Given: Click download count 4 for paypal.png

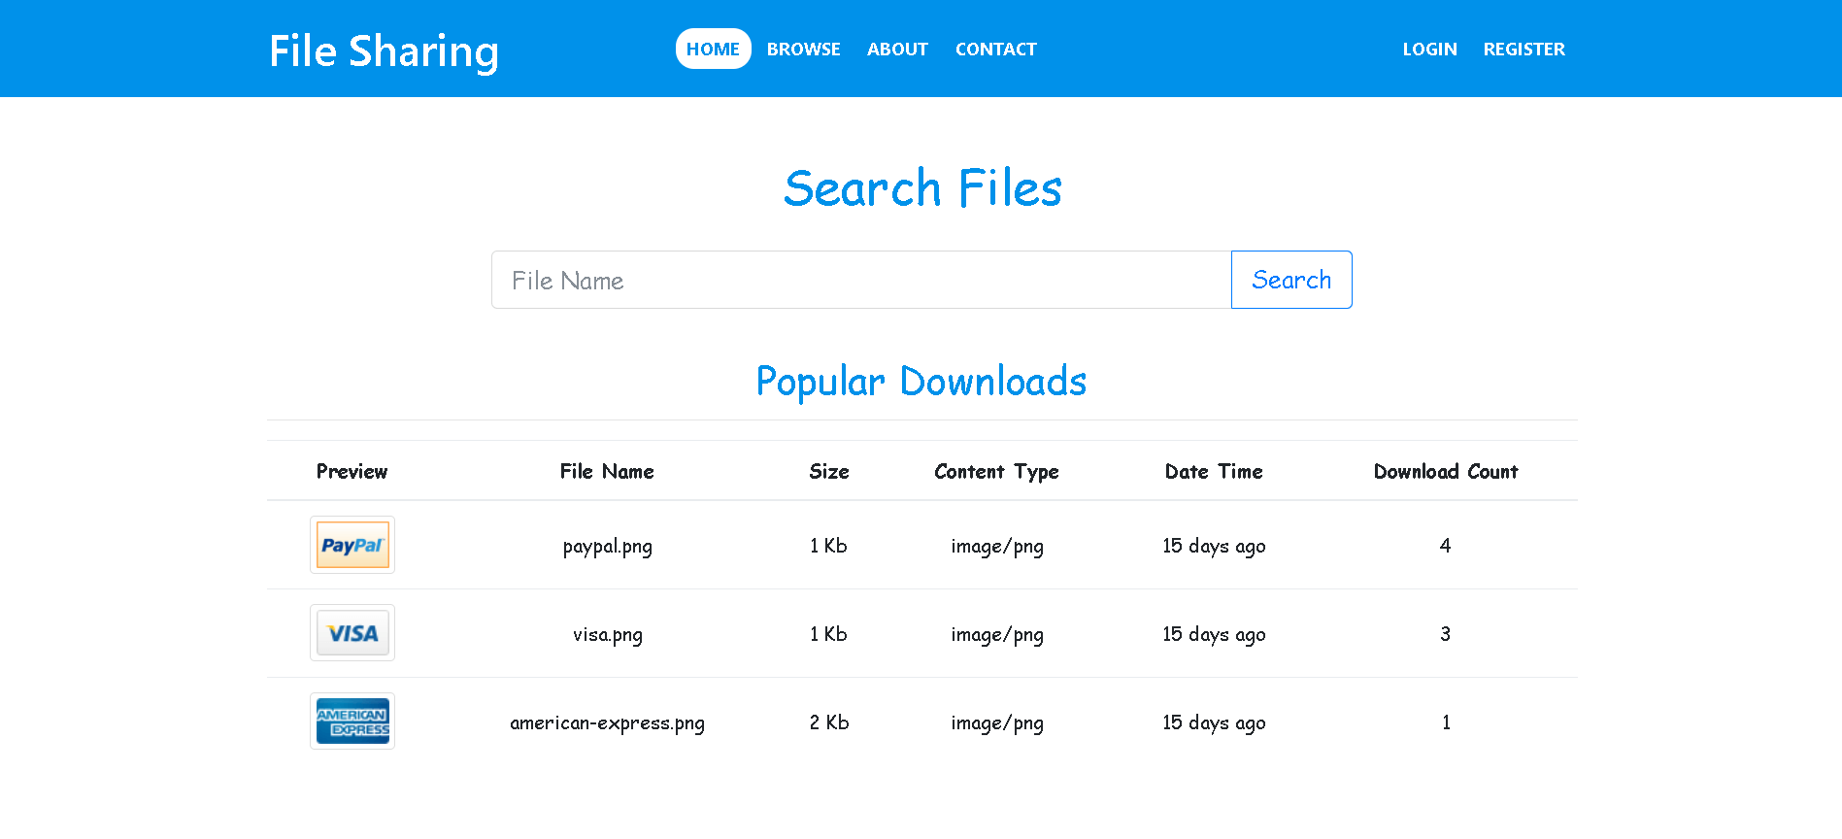Looking at the screenshot, I should click(1445, 545).
